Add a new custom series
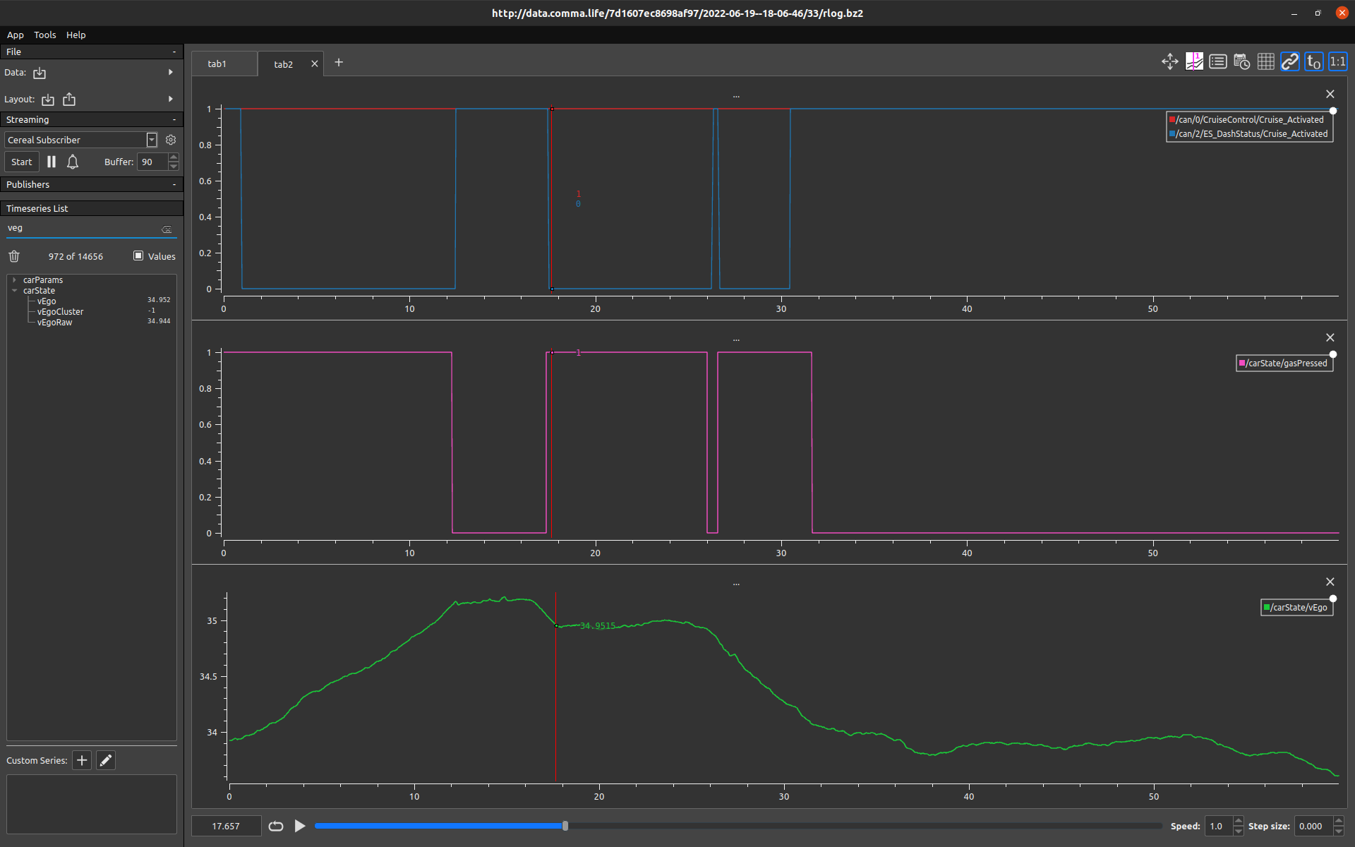Screen dimensions: 1355x847 coord(82,760)
